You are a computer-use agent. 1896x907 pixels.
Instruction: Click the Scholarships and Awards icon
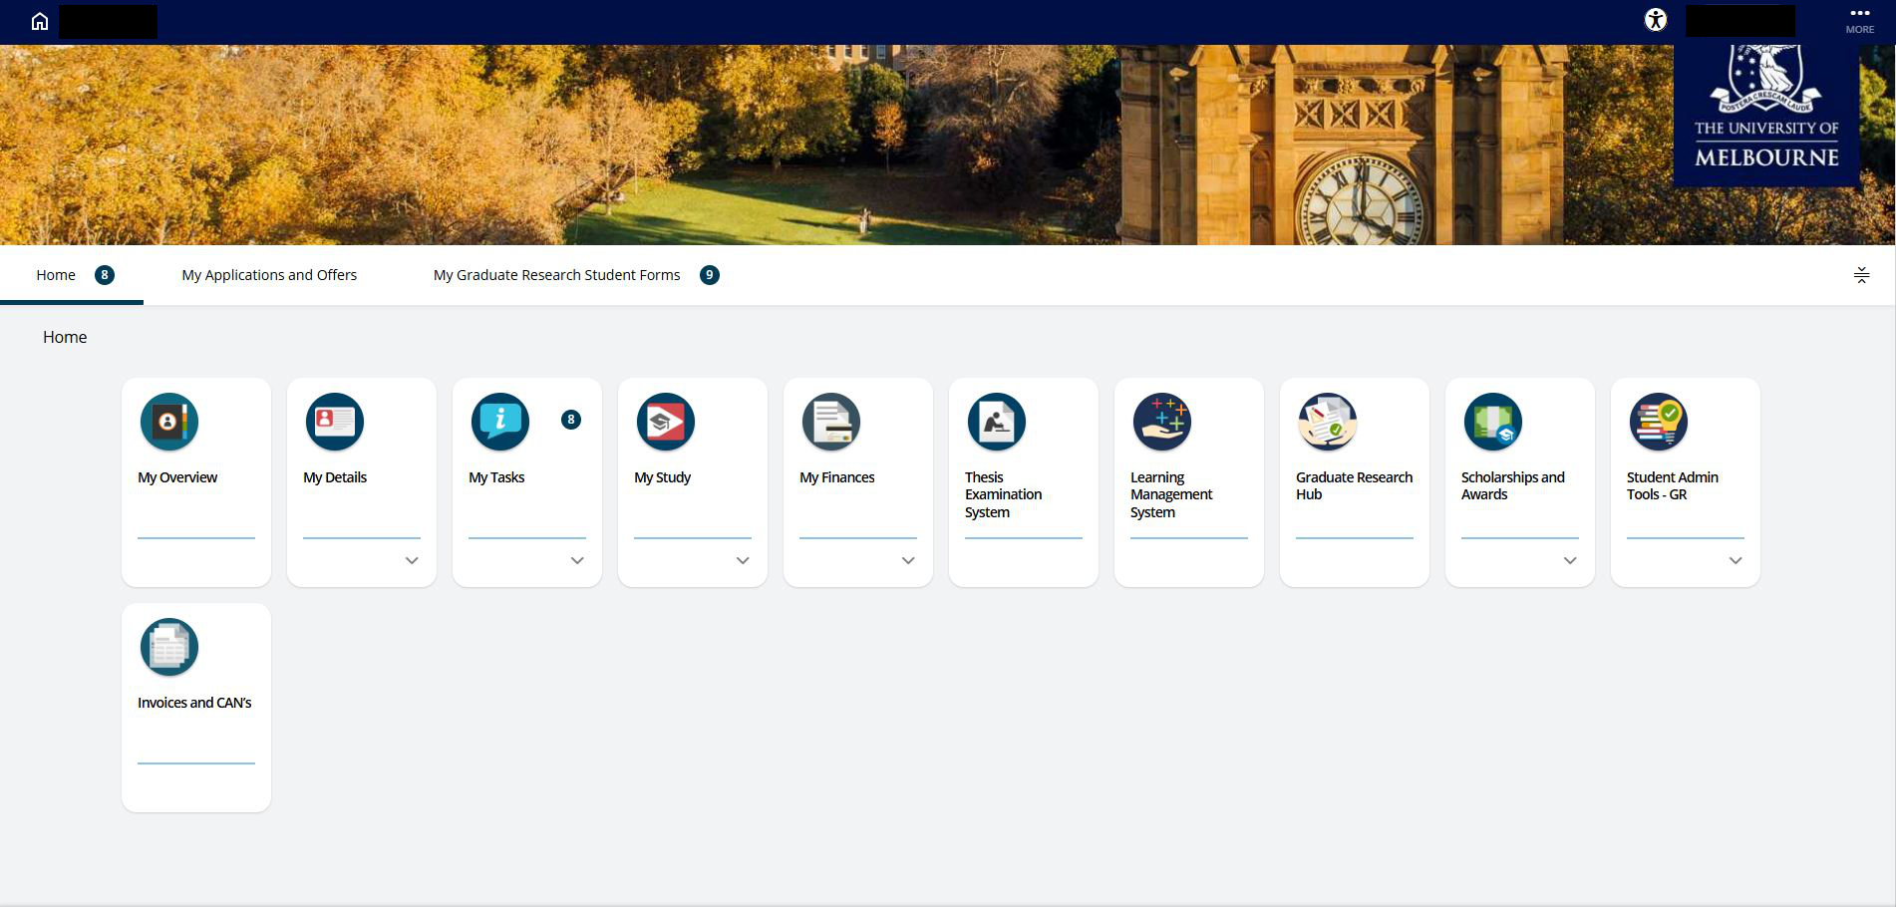(x=1493, y=422)
